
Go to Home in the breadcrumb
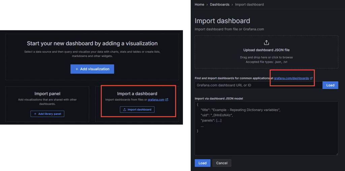click(x=199, y=4)
